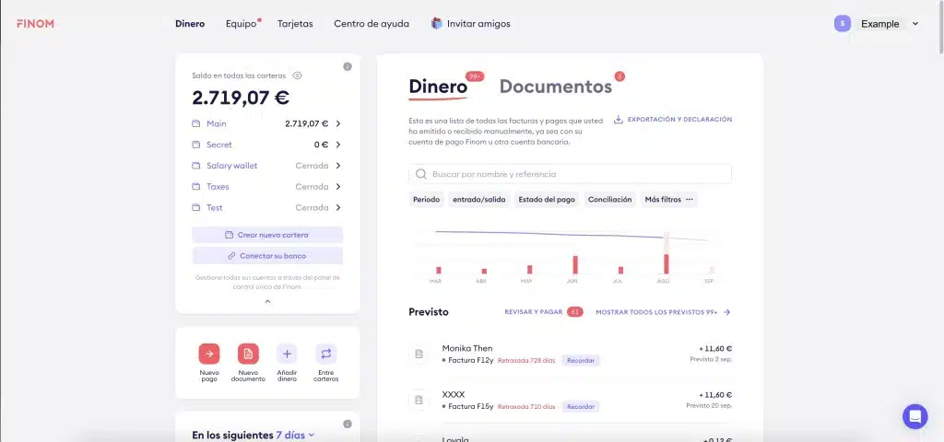The image size is (944, 442).
Task: Click Recordar for XXXX invoice
Action: (x=581, y=407)
